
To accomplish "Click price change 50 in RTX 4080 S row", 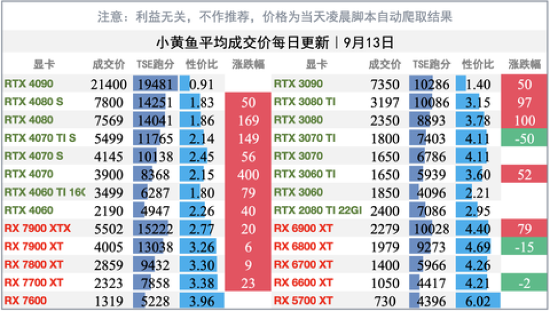I will point(248,102).
